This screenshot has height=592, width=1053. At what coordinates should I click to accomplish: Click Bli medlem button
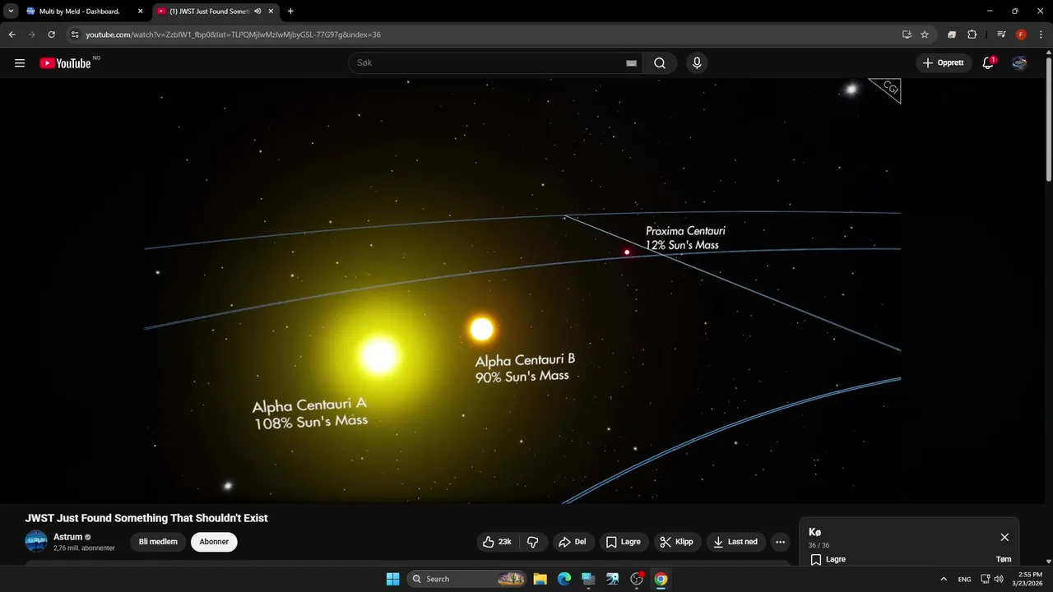pyautogui.click(x=158, y=542)
